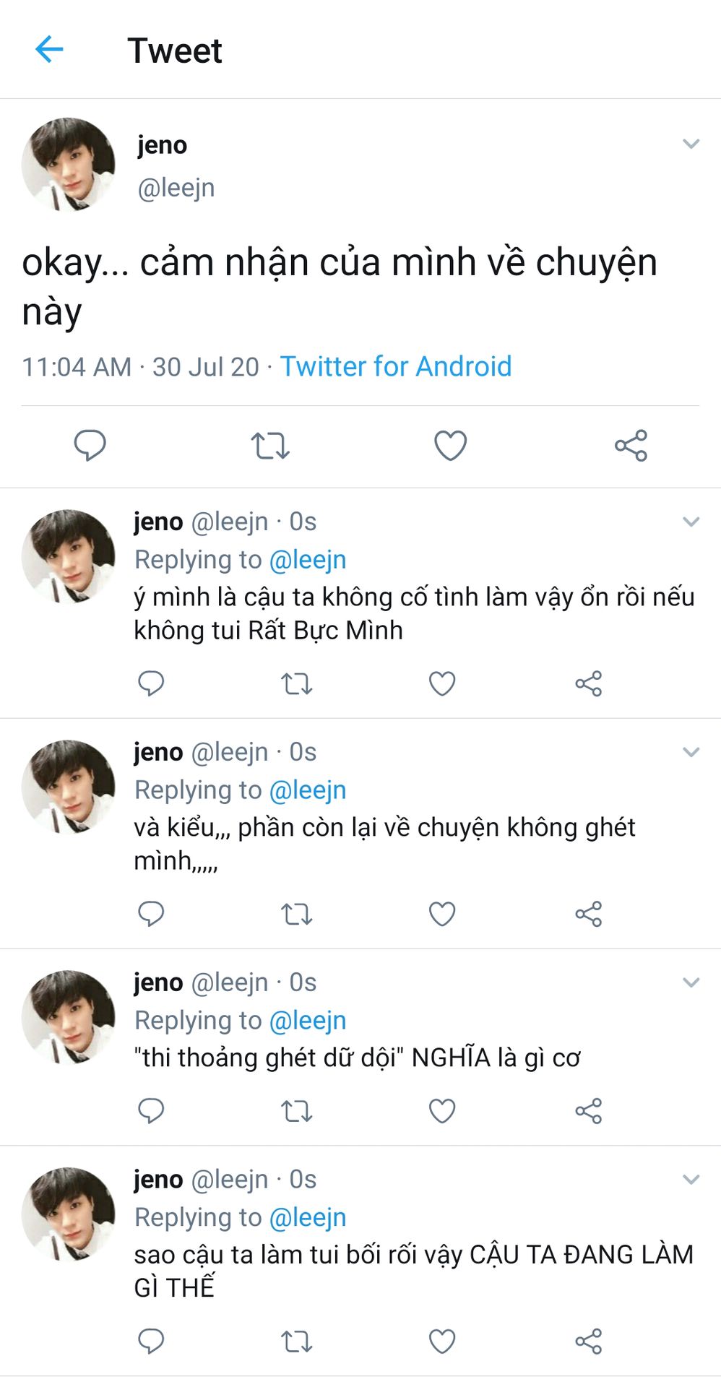Image resolution: width=721 pixels, height=1387 pixels.
Task: Share the main tweet
Action: (631, 445)
